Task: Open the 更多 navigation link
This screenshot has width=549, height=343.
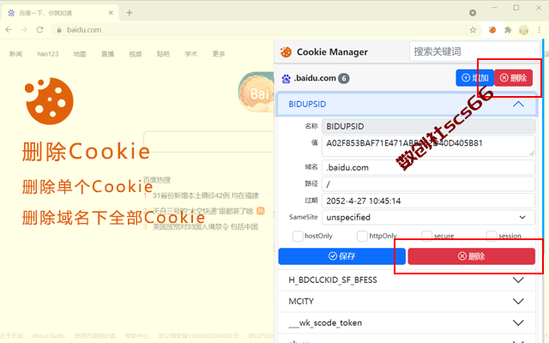Action: [219, 54]
